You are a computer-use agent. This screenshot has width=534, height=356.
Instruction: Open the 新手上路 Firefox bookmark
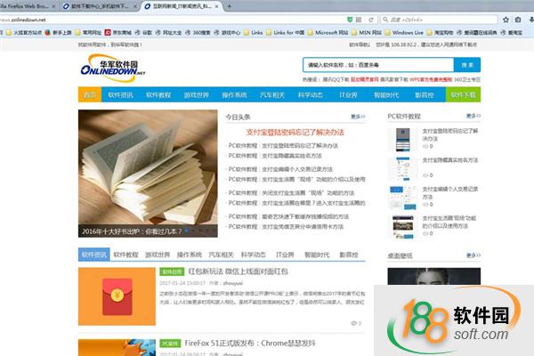[x=58, y=32]
